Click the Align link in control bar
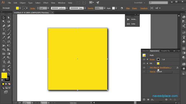 click(128, 8)
